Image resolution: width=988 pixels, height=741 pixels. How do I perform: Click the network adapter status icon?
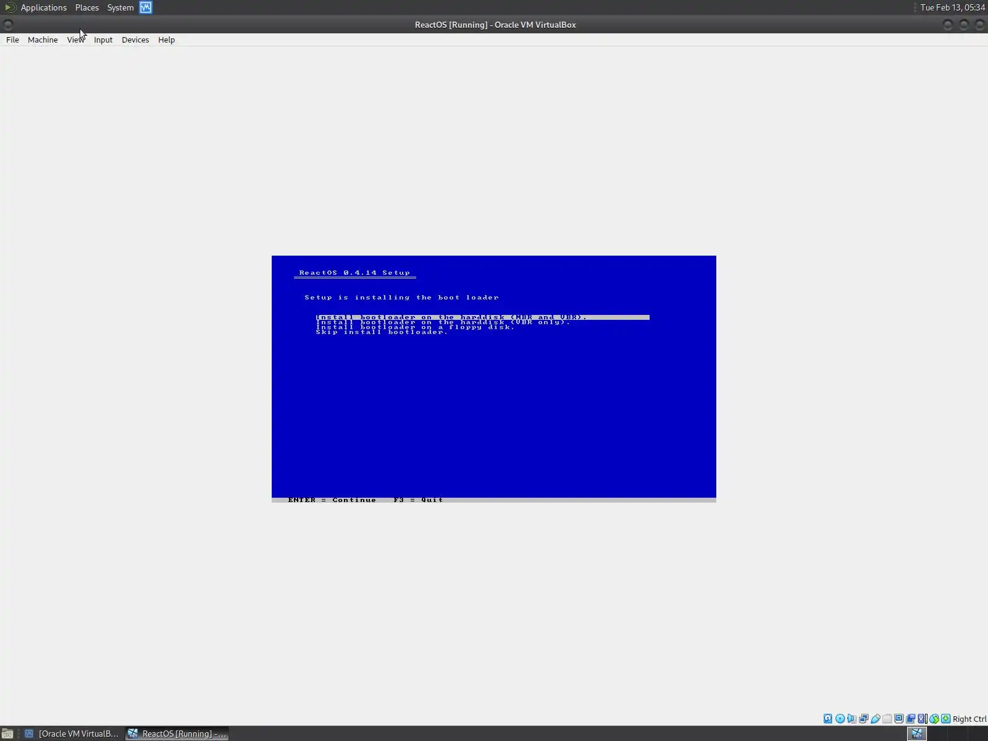[863, 719]
